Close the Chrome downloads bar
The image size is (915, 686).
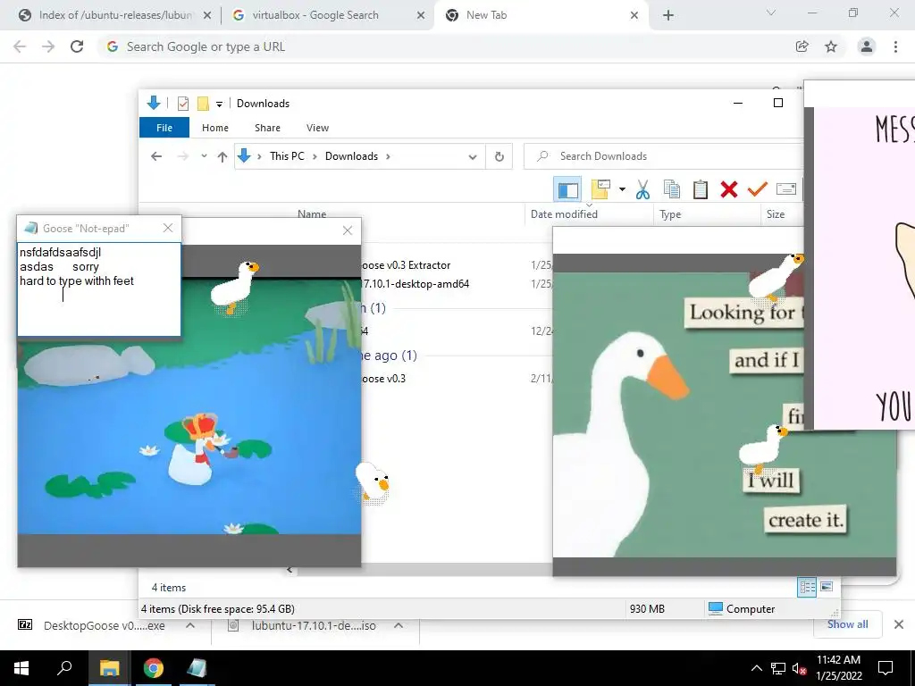tap(899, 624)
